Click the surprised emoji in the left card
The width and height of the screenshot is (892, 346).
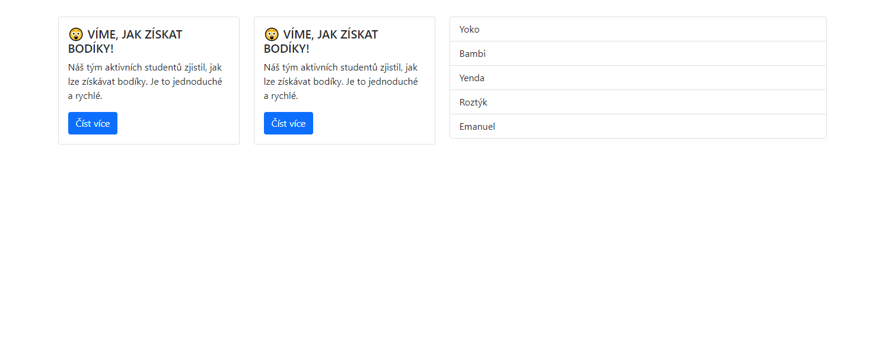tap(75, 34)
